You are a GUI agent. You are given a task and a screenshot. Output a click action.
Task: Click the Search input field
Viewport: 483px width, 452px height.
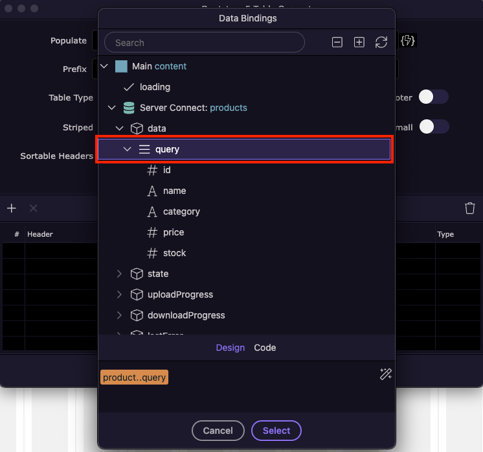(x=204, y=43)
